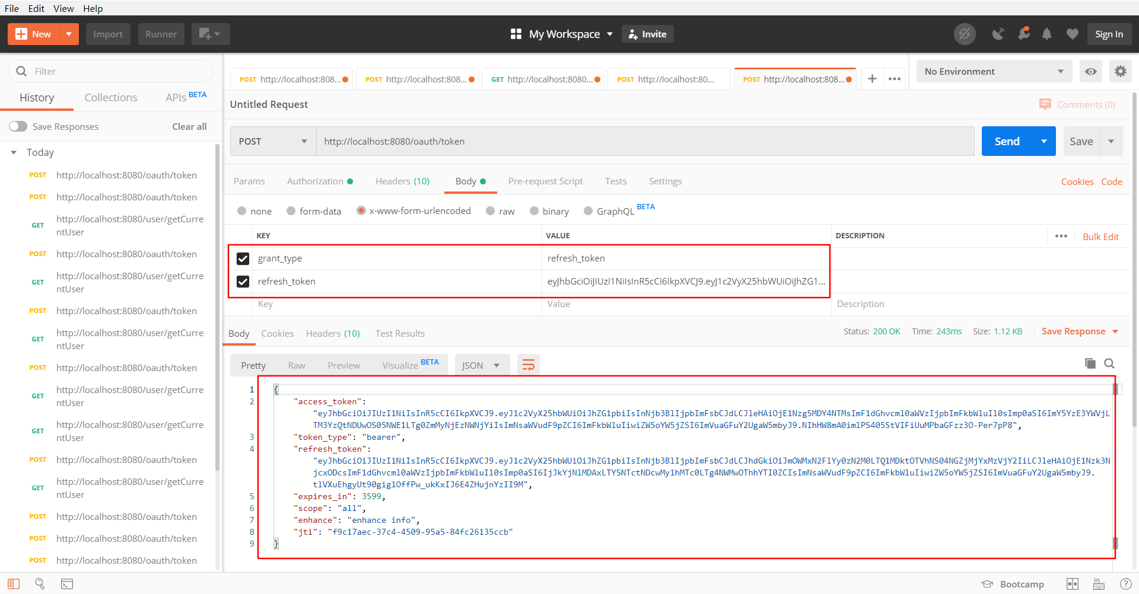Add a new request tab with plus icon
1139x594 pixels.
click(872, 79)
